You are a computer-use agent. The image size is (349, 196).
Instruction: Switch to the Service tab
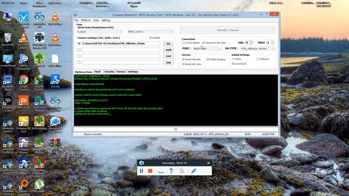[121, 72]
